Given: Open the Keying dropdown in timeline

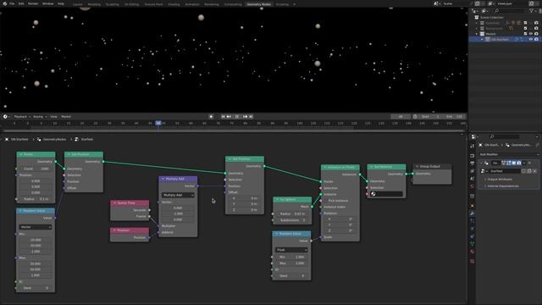Looking at the screenshot, I should tap(40, 117).
